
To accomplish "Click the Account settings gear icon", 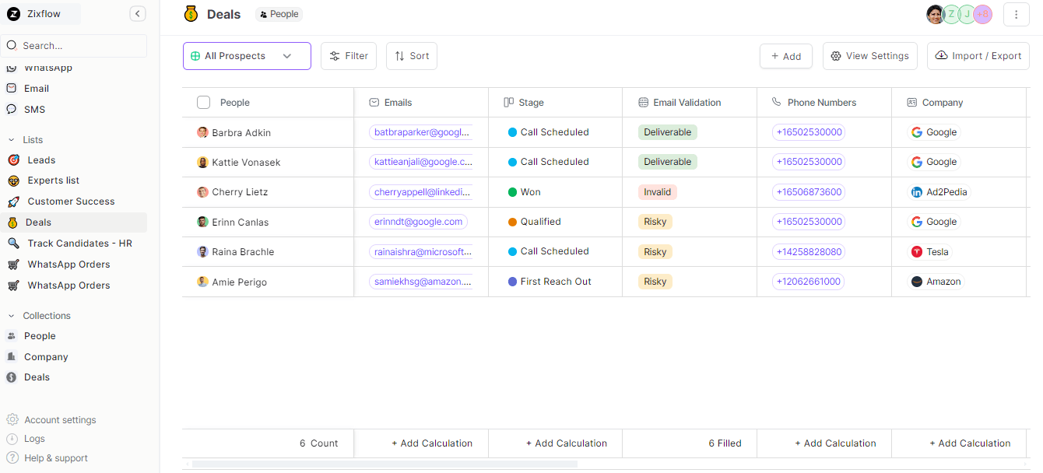I will pyautogui.click(x=12, y=420).
